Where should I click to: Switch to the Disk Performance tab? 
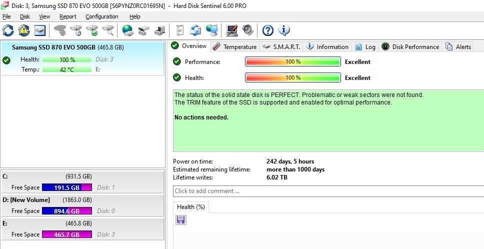[410, 47]
